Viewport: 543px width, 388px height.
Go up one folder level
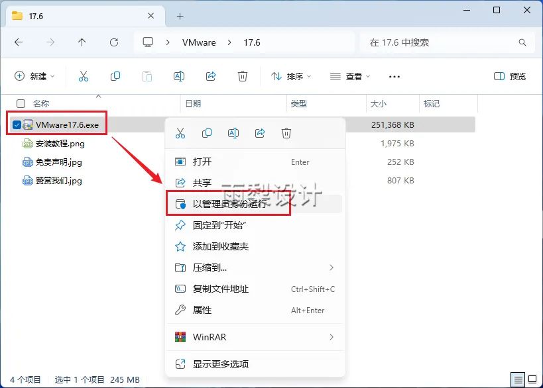(x=82, y=42)
